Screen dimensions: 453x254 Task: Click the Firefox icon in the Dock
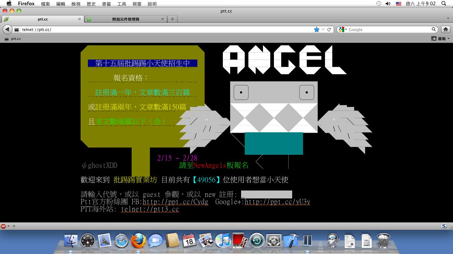point(139,240)
